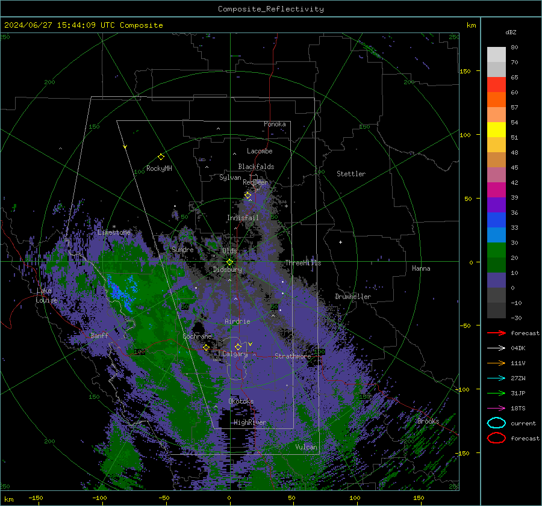Click the Okotoks label
542x506 pixels.
(x=241, y=401)
